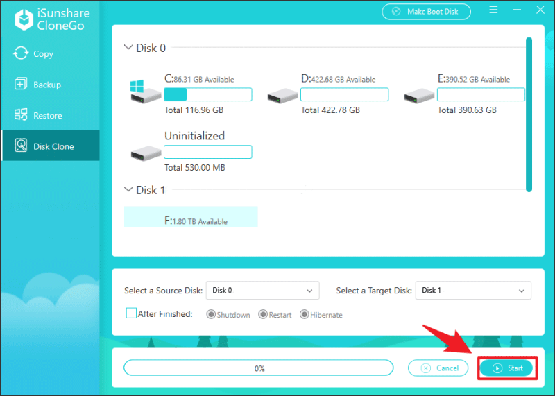
Task: Switch to the Backup tab
Action: (x=47, y=85)
